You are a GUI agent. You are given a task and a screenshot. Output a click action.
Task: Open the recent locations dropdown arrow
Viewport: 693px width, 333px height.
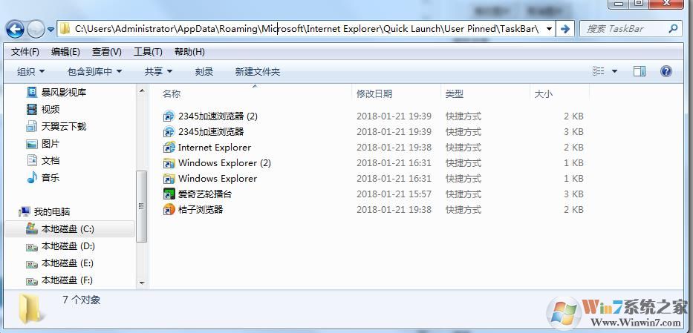(x=51, y=30)
